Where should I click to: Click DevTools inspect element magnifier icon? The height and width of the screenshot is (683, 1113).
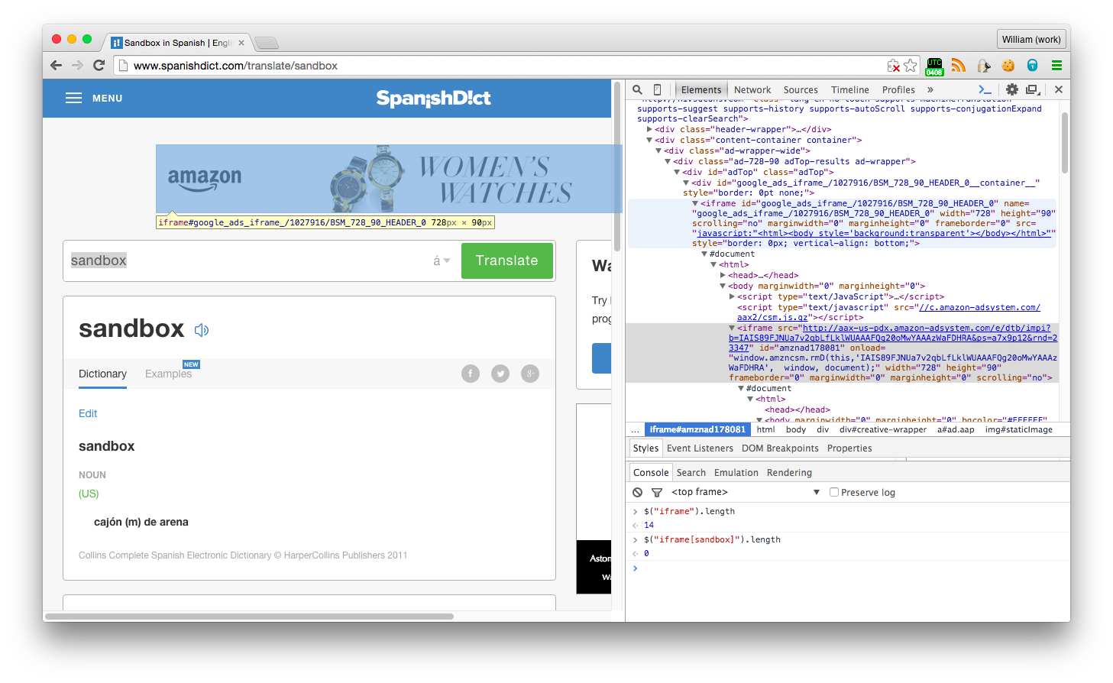[x=637, y=89]
